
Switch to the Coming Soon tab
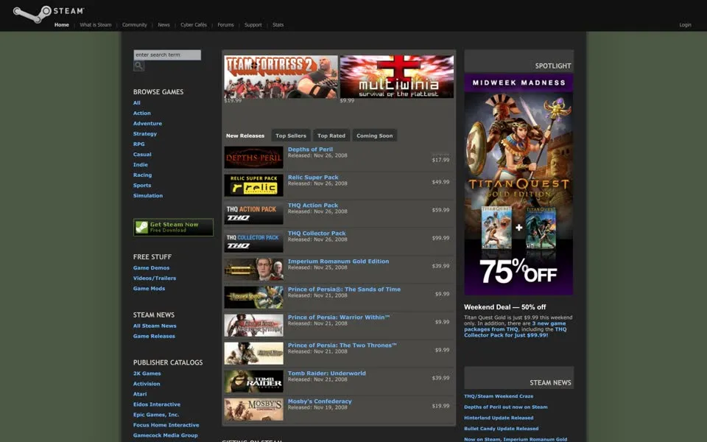coord(375,136)
